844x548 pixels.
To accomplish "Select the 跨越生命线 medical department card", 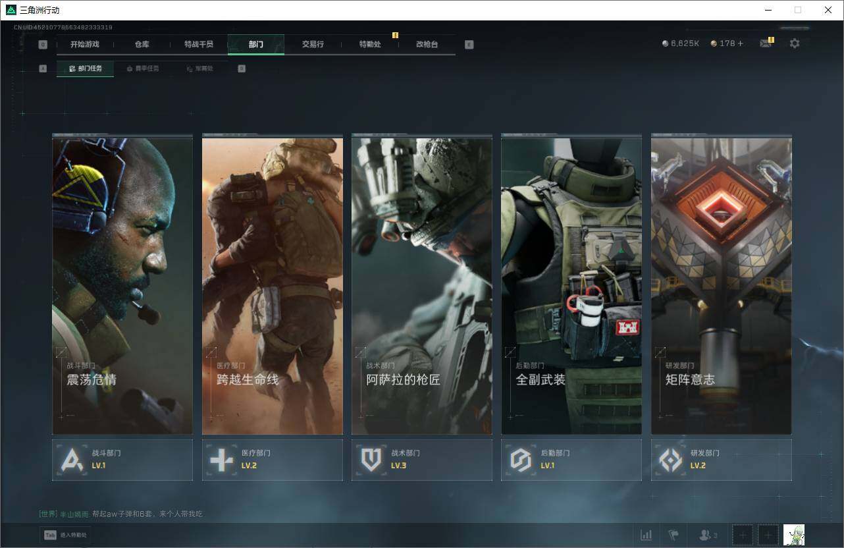I will pyautogui.click(x=272, y=285).
